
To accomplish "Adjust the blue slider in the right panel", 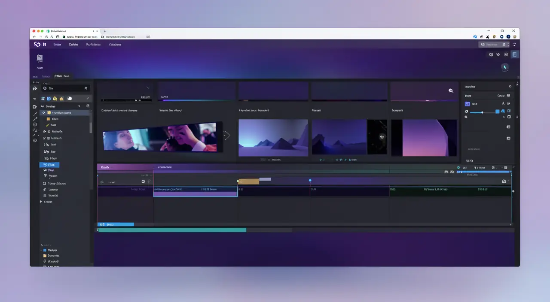I will tap(482, 112).
